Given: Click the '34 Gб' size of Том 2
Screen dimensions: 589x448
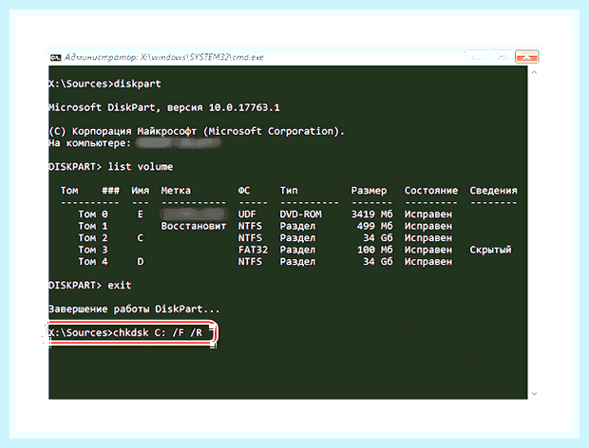Looking at the screenshot, I should coord(378,238).
